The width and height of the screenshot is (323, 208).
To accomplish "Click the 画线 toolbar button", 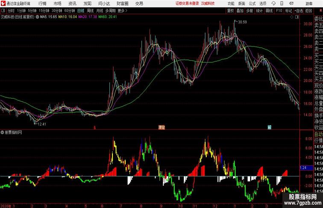I will click(x=269, y=11).
